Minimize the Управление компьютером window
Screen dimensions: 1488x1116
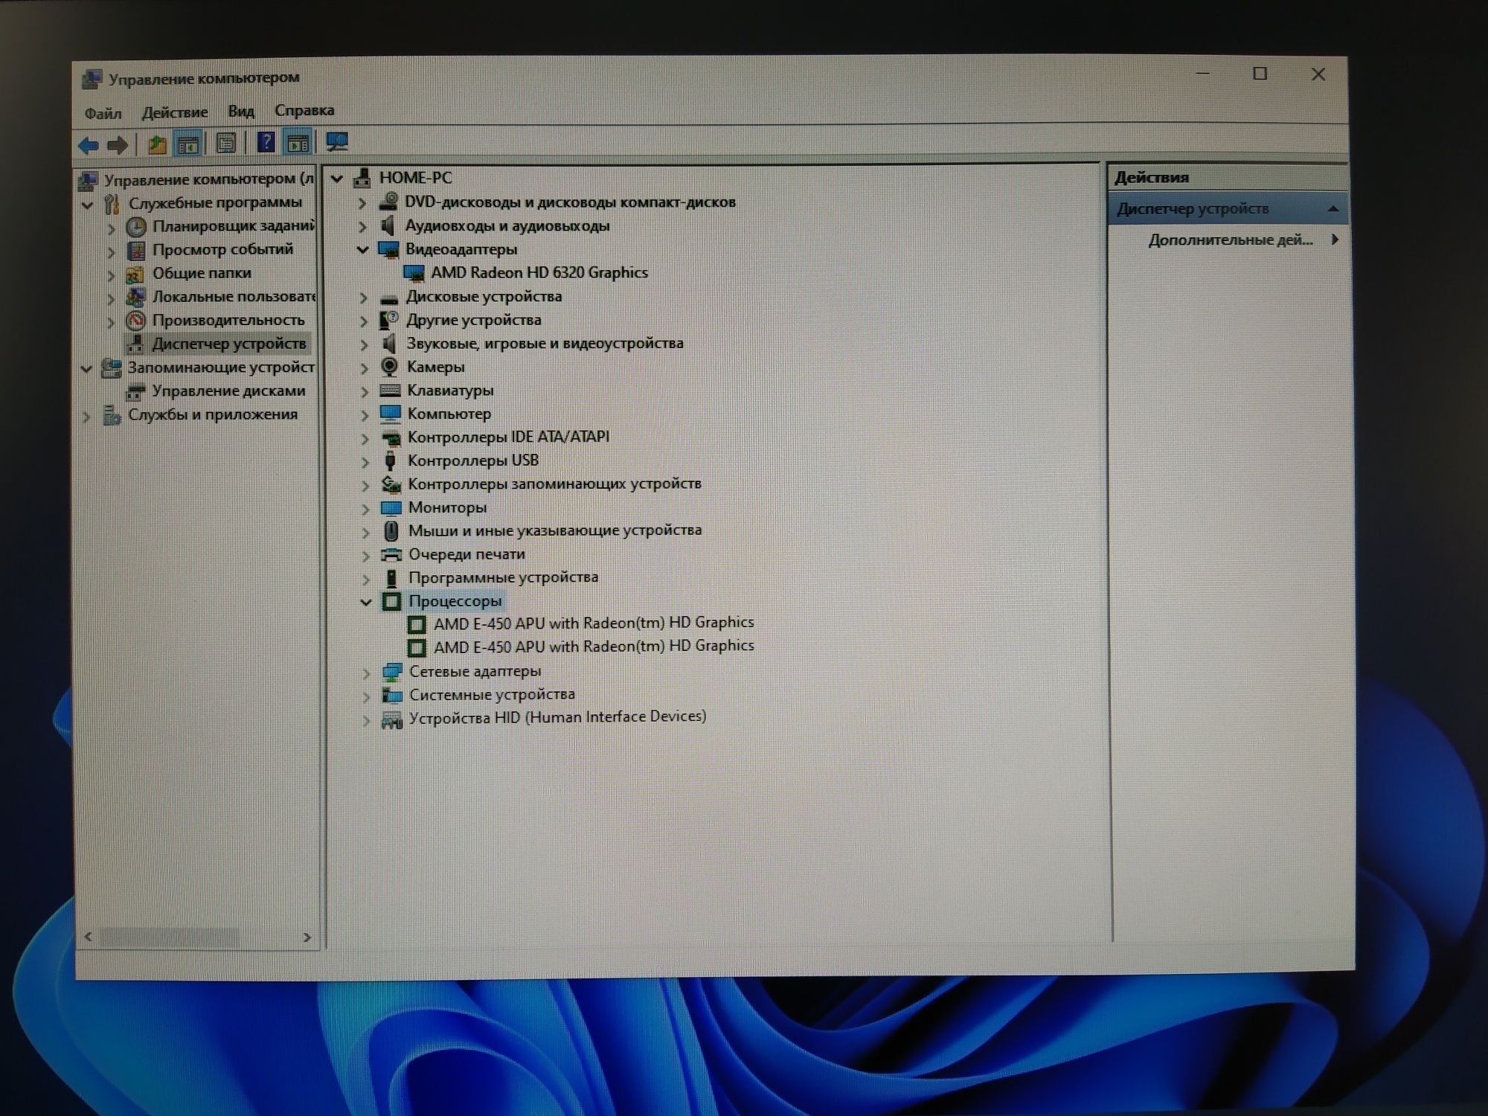pyautogui.click(x=1202, y=74)
